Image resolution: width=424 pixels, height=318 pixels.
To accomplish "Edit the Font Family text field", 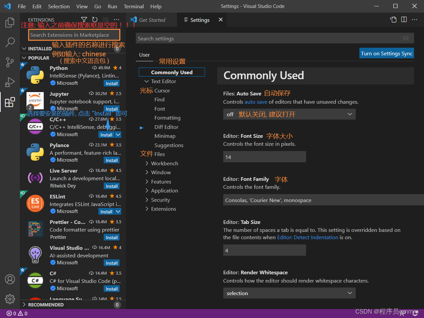I will click(323, 200).
